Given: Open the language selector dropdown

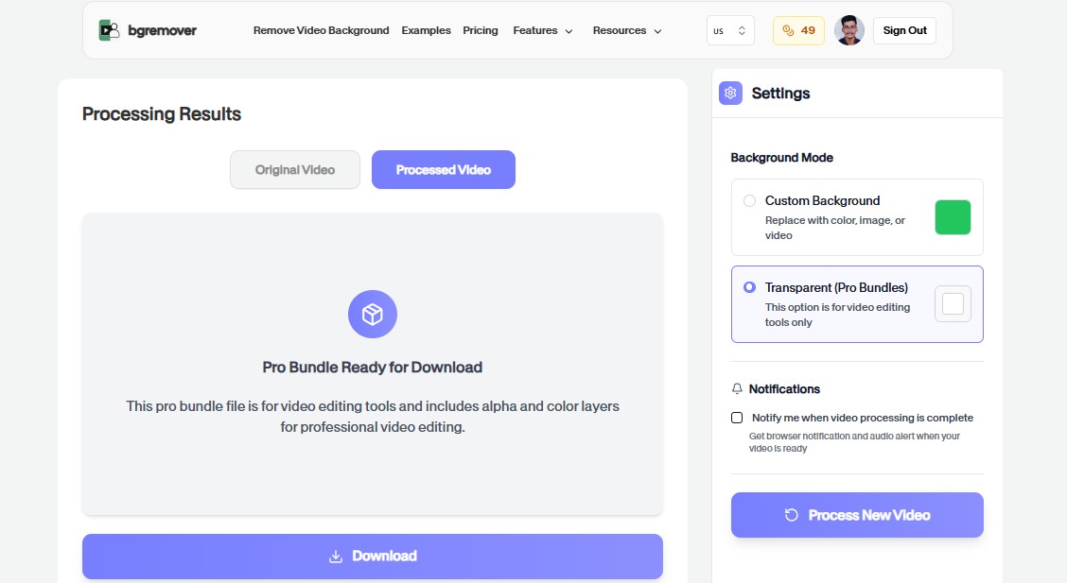Looking at the screenshot, I should point(730,30).
